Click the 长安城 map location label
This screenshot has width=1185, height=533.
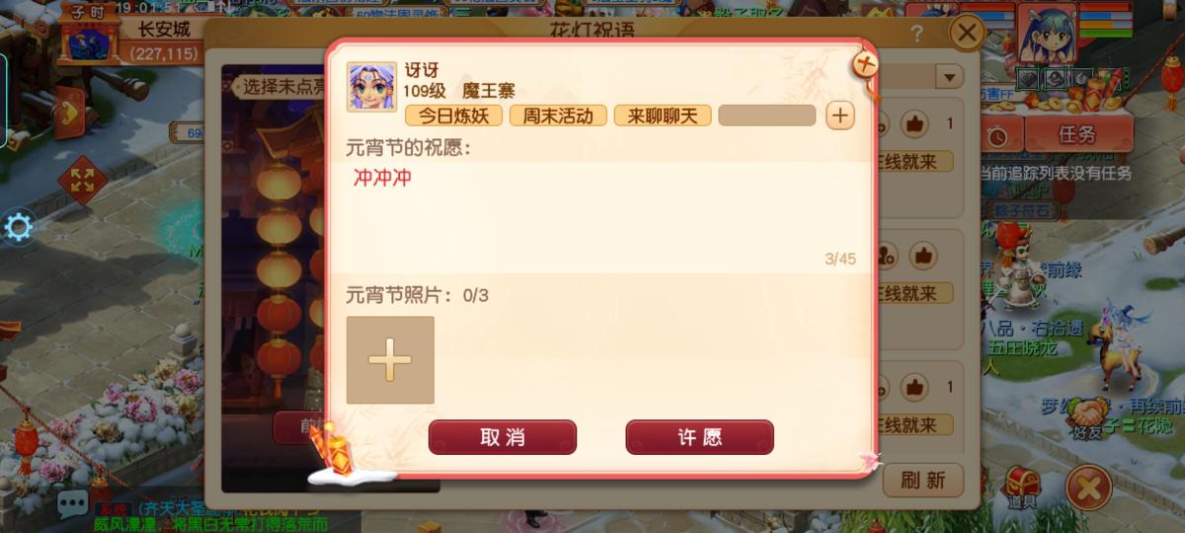point(163,31)
